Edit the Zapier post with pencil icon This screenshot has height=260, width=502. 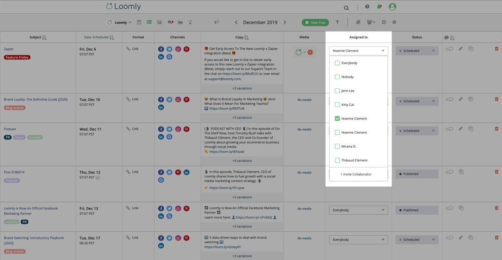click(x=461, y=49)
